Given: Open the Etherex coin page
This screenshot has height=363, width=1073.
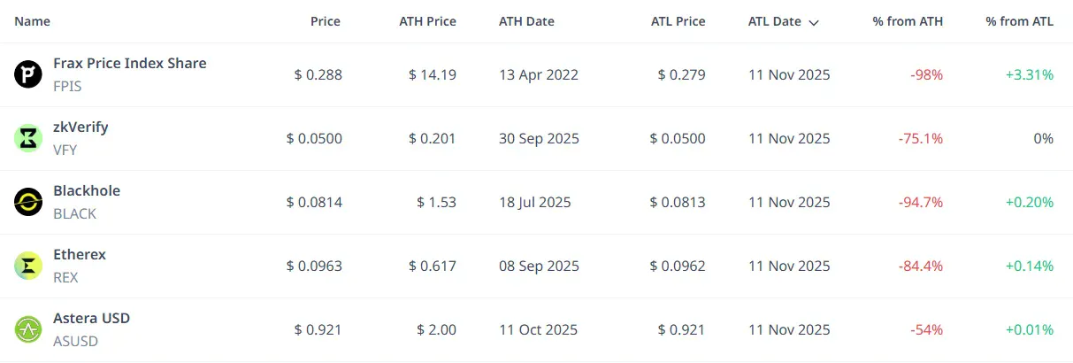Looking at the screenshot, I should [80, 255].
